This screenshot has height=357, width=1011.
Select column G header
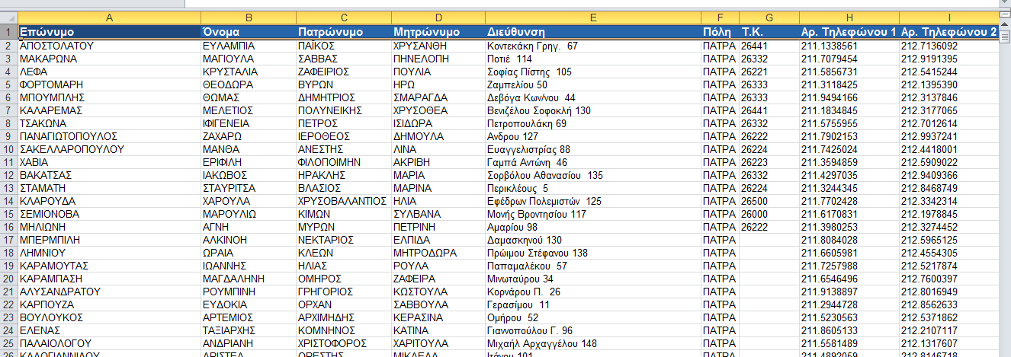pos(769,18)
